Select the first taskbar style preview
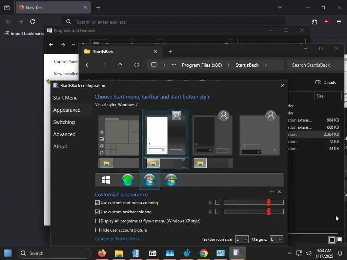 pyautogui.click(x=119, y=163)
